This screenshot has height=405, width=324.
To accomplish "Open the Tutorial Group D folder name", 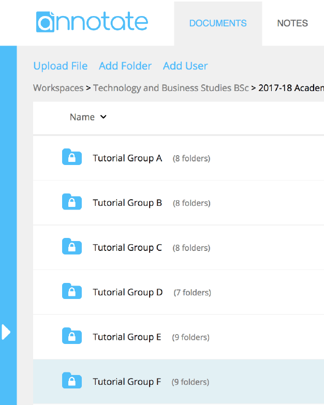I will point(128,292).
